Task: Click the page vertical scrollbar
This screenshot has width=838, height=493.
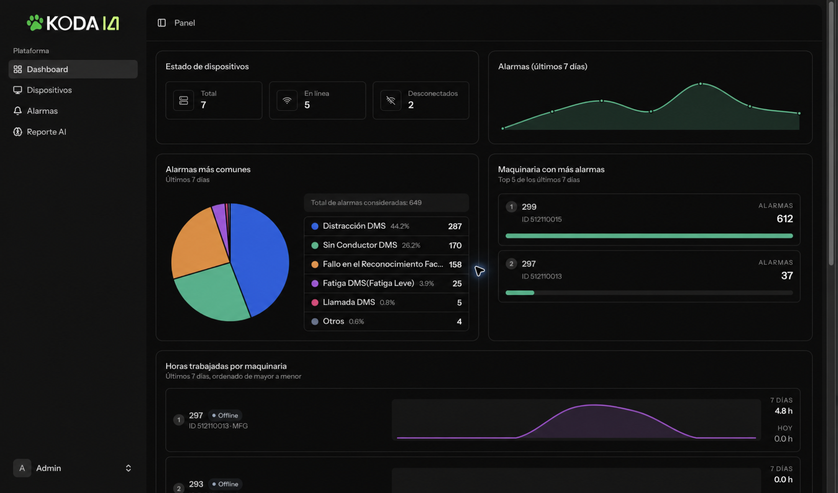Action: pyautogui.click(x=831, y=133)
